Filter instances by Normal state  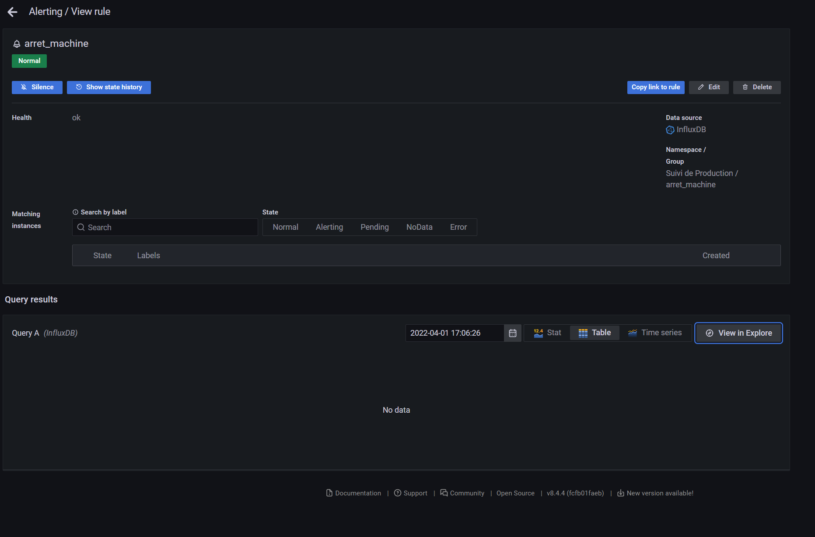(x=286, y=227)
